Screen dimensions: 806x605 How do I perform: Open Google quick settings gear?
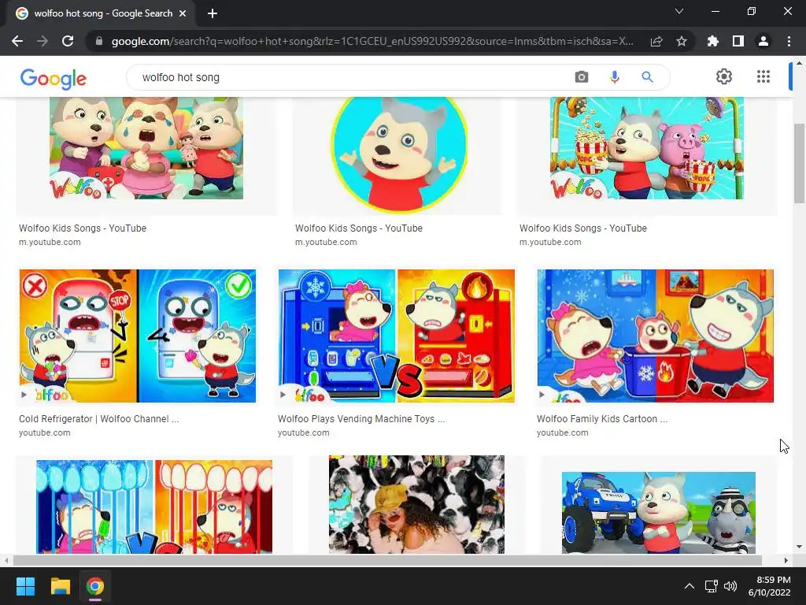click(724, 76)
